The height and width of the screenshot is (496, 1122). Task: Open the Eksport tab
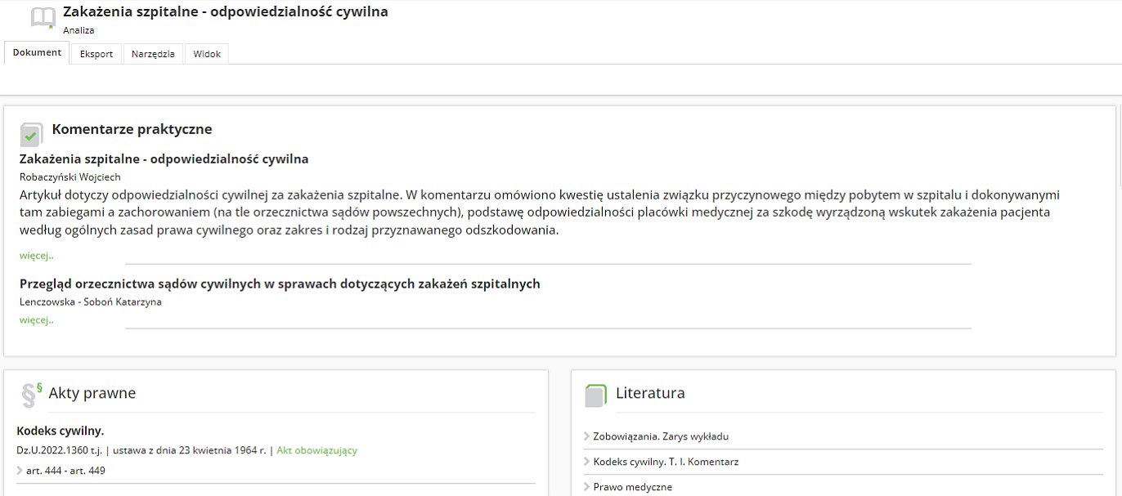[x=96, y=54]
